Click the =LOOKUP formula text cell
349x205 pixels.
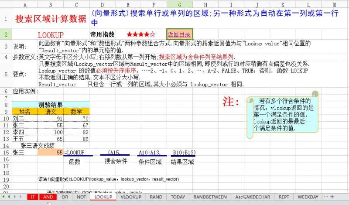[75, 153]
